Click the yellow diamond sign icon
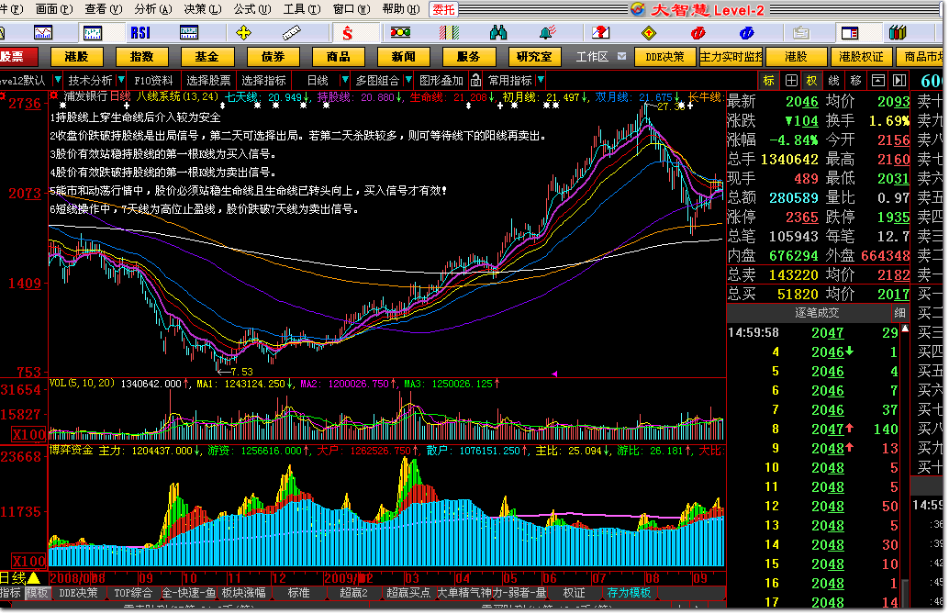949x614 pixels. pyautogui.click(x=649, y=33)
